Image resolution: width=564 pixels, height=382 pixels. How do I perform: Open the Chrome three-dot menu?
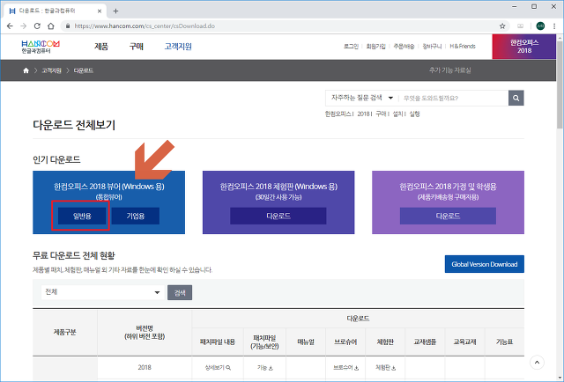(554, 26)
